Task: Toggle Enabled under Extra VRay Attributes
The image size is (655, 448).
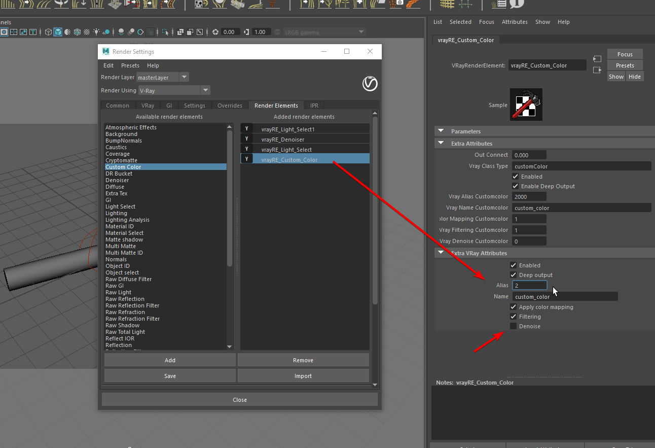Action: click(514, 265)
